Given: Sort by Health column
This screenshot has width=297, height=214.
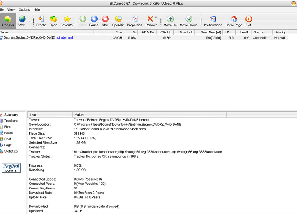Looking at the screenshot, I should click(244, 32).
